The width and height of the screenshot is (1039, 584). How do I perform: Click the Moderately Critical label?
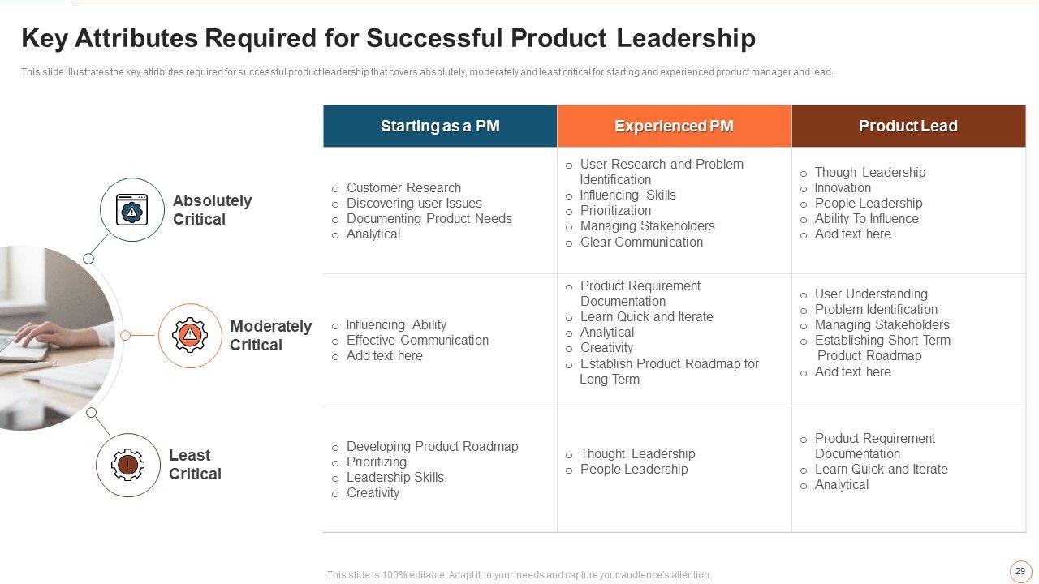tap(269, 336)
